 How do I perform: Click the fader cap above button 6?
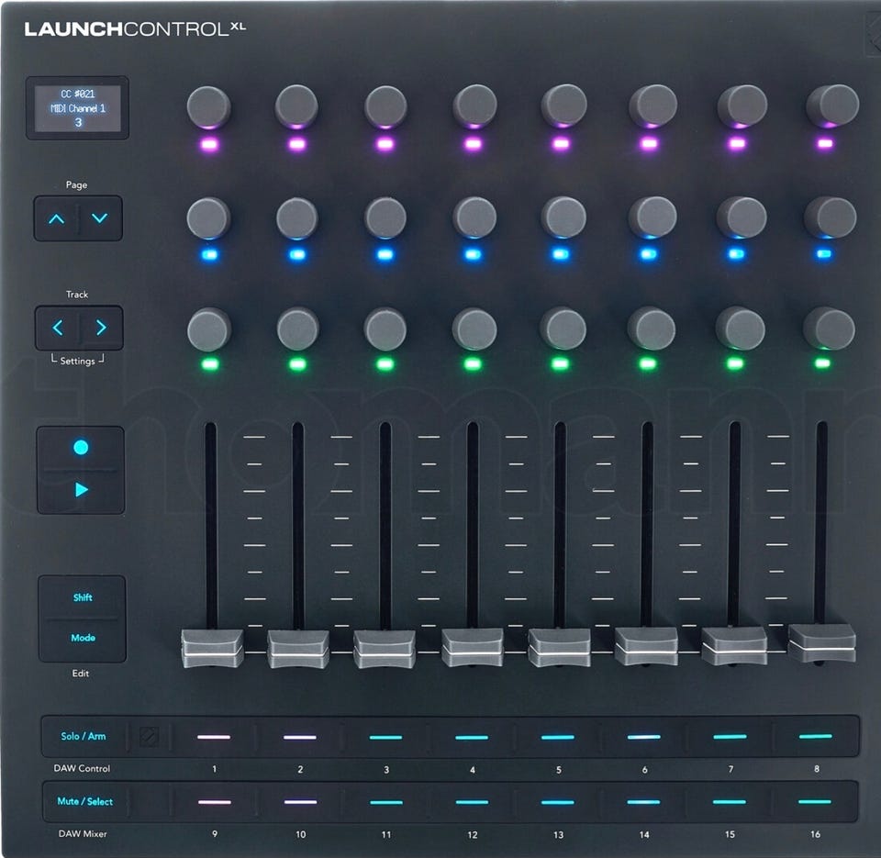[646, 646]
